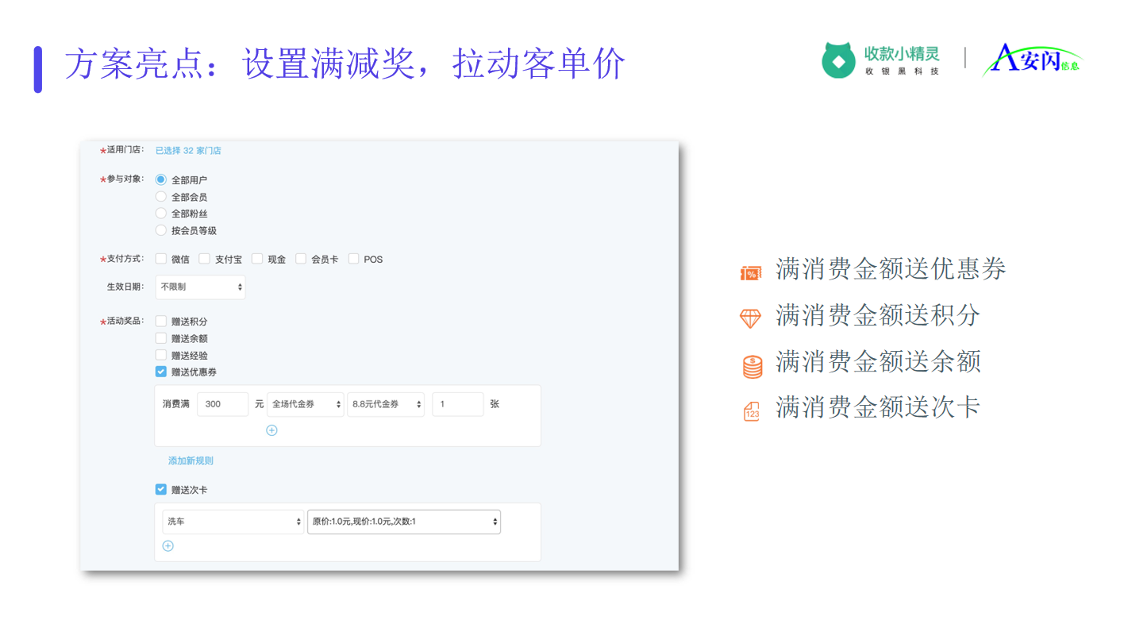1124x632 pixels.
Task: Select the 全部用户 radio button
Action: pos(161,180)
